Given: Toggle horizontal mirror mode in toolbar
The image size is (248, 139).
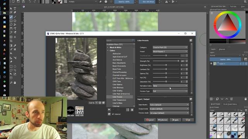Looking at the screenshot, I should [166, 2].
